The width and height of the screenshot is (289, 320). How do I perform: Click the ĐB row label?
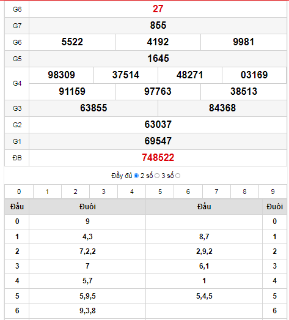point(17,158)
